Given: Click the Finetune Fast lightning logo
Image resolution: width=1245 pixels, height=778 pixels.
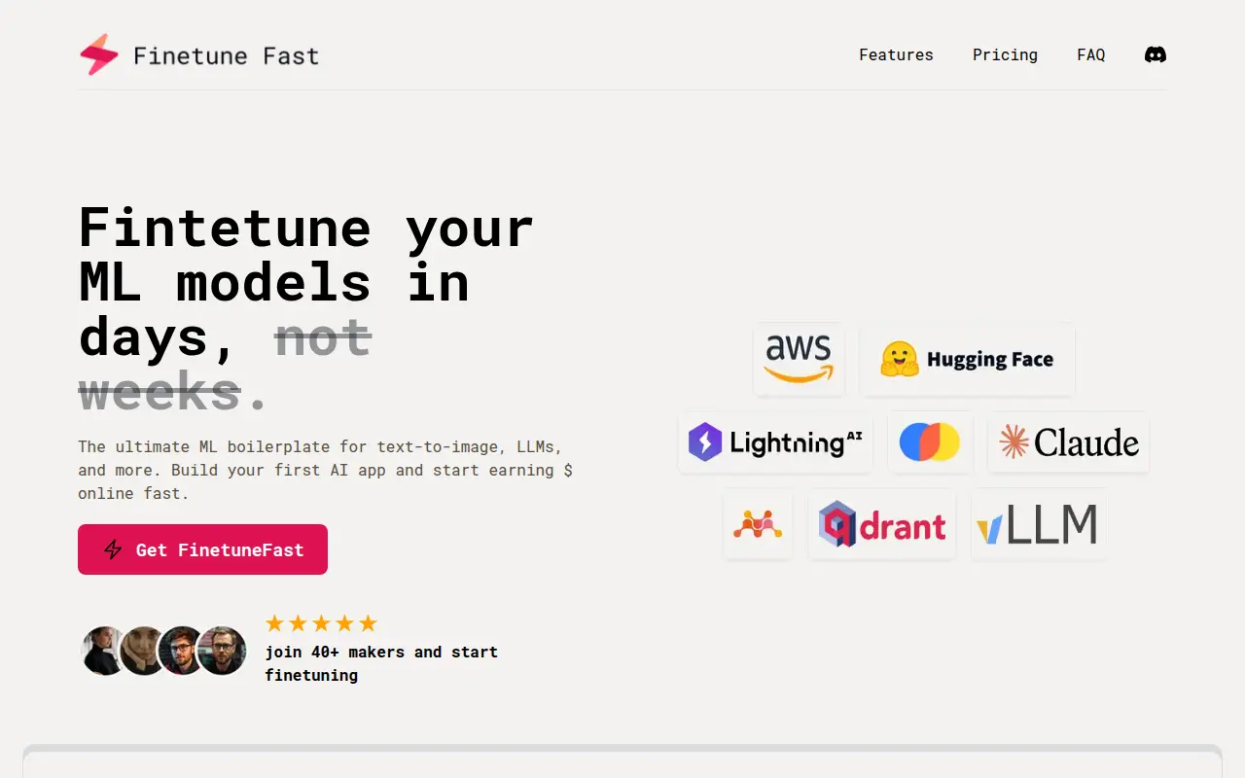Looking at the screenshot, I should [99, 54].
